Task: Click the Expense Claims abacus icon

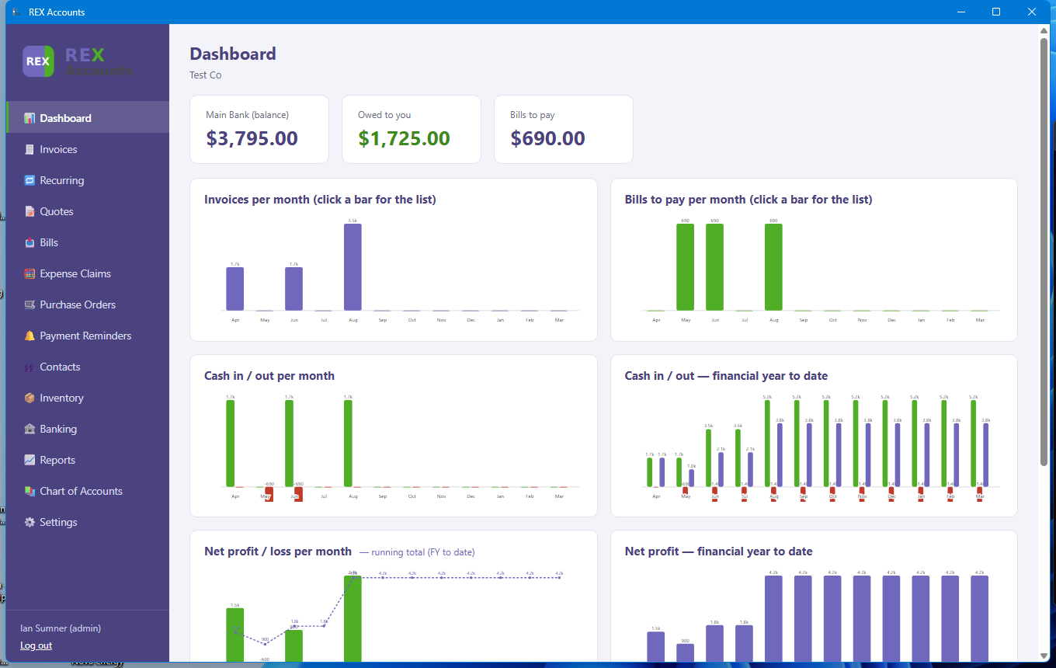Action: click(x=30, y=273)
